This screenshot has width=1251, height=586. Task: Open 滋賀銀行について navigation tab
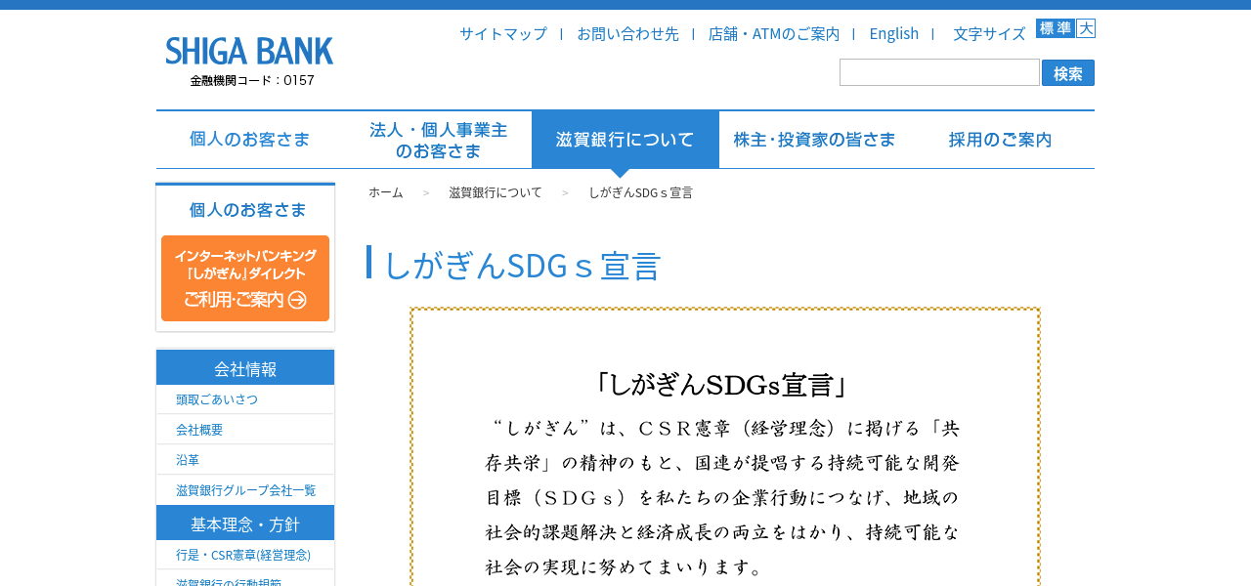click(x=625, y=140)
